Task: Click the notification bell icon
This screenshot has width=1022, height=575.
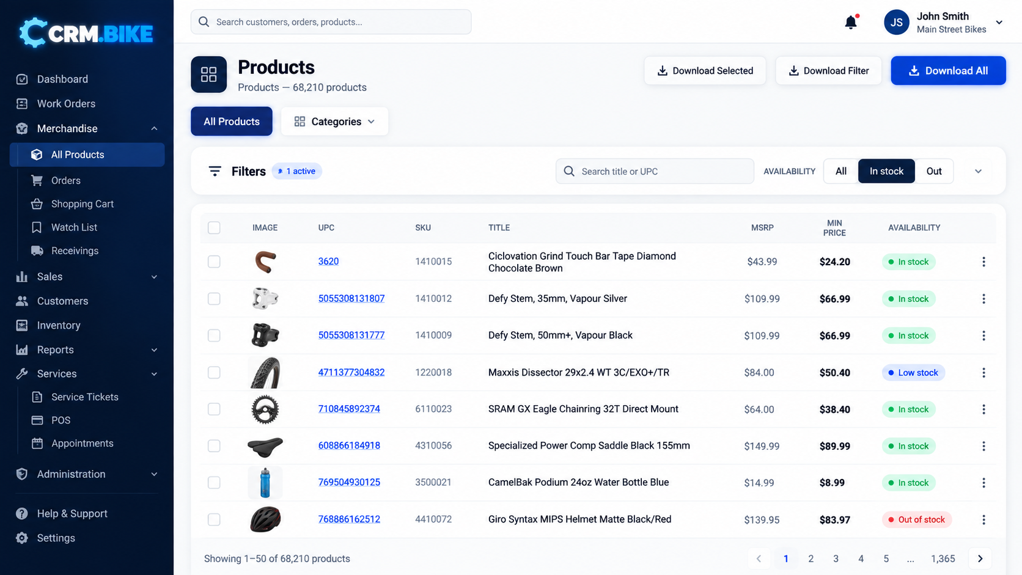Action: (x=851, y=23)
